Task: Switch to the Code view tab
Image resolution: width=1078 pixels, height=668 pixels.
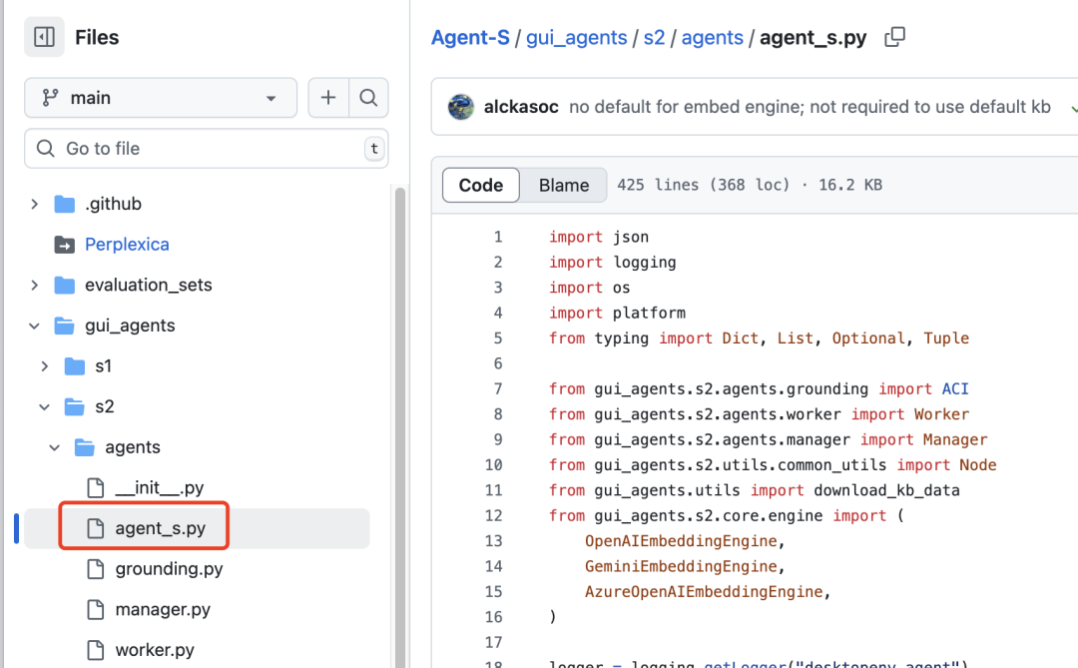Action: [480, 185]
